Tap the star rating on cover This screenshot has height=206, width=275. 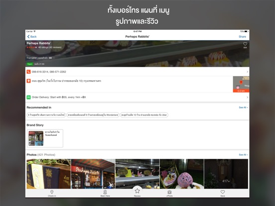32,47
